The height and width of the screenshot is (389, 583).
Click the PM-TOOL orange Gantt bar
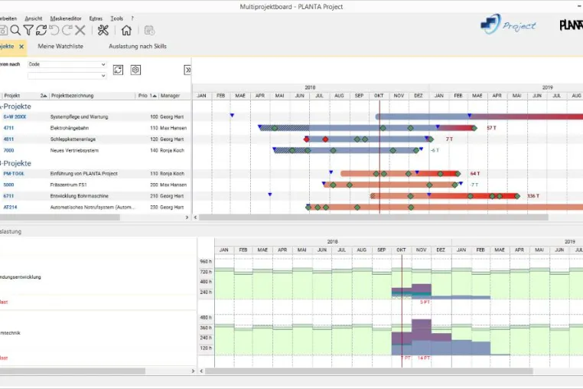point(400,174)
